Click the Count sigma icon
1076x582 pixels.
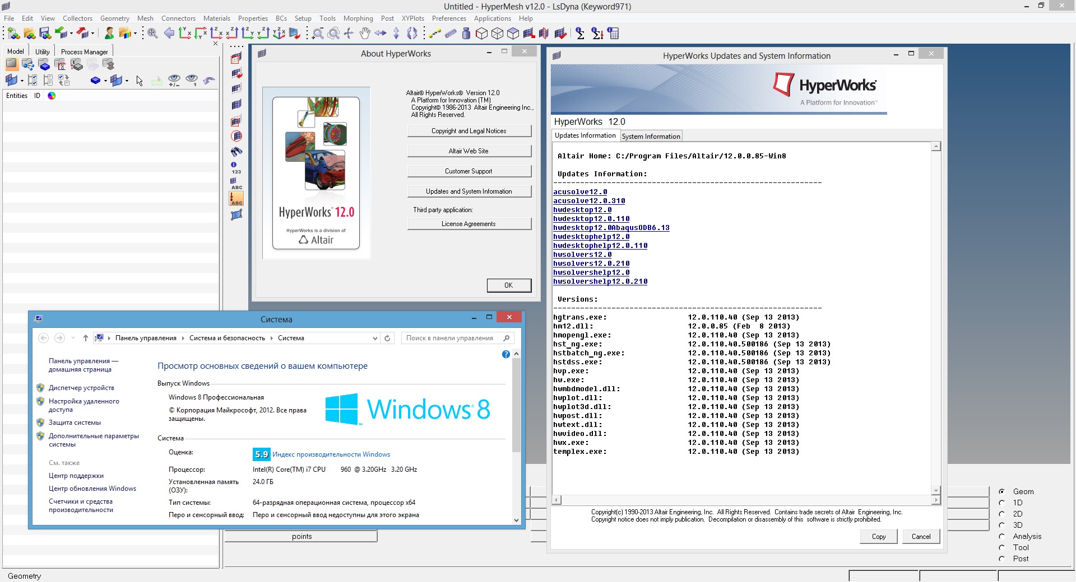coord(580,34)
